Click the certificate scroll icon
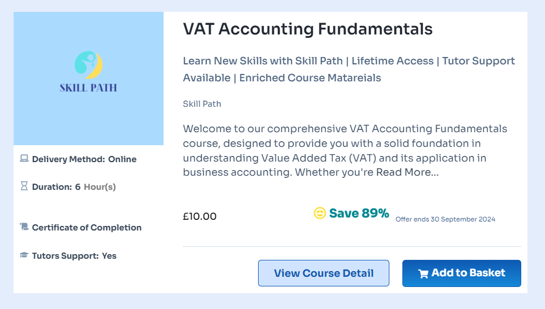The height and width of the screenshot is (309, 545). coord(24,227)
